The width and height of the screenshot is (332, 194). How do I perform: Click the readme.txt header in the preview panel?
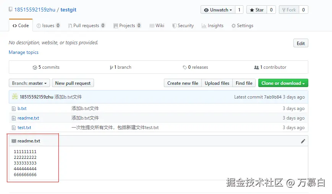pos(29,141)
